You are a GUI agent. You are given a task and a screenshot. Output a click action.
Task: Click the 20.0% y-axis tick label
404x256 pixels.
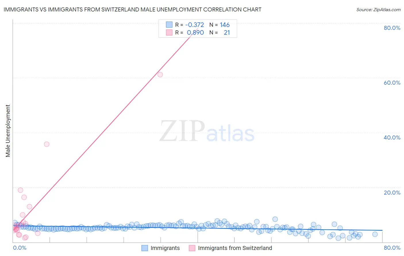(392, 193)
